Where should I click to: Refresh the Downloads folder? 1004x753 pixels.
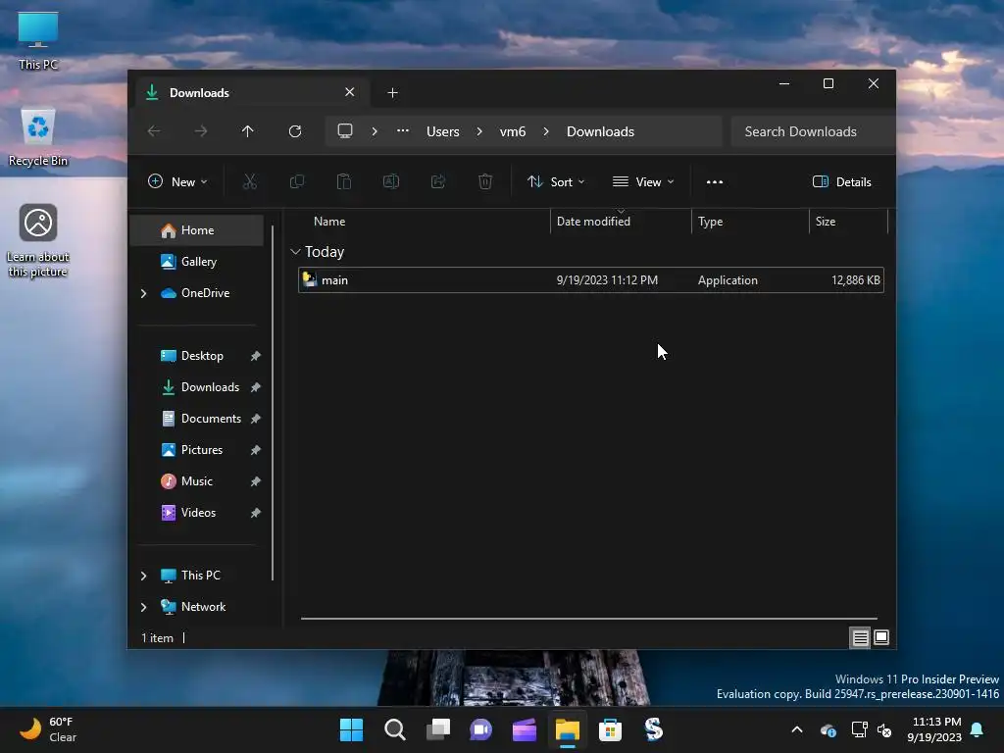[x=295, y=131]
